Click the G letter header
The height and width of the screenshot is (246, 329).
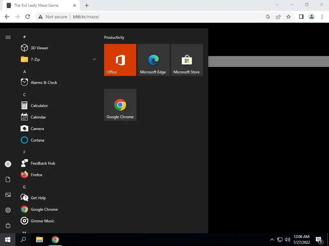click(24, 187)
